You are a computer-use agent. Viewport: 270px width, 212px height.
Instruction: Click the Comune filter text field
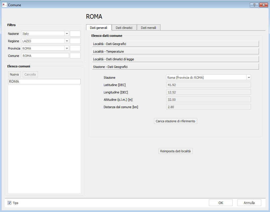click(45, 56)
